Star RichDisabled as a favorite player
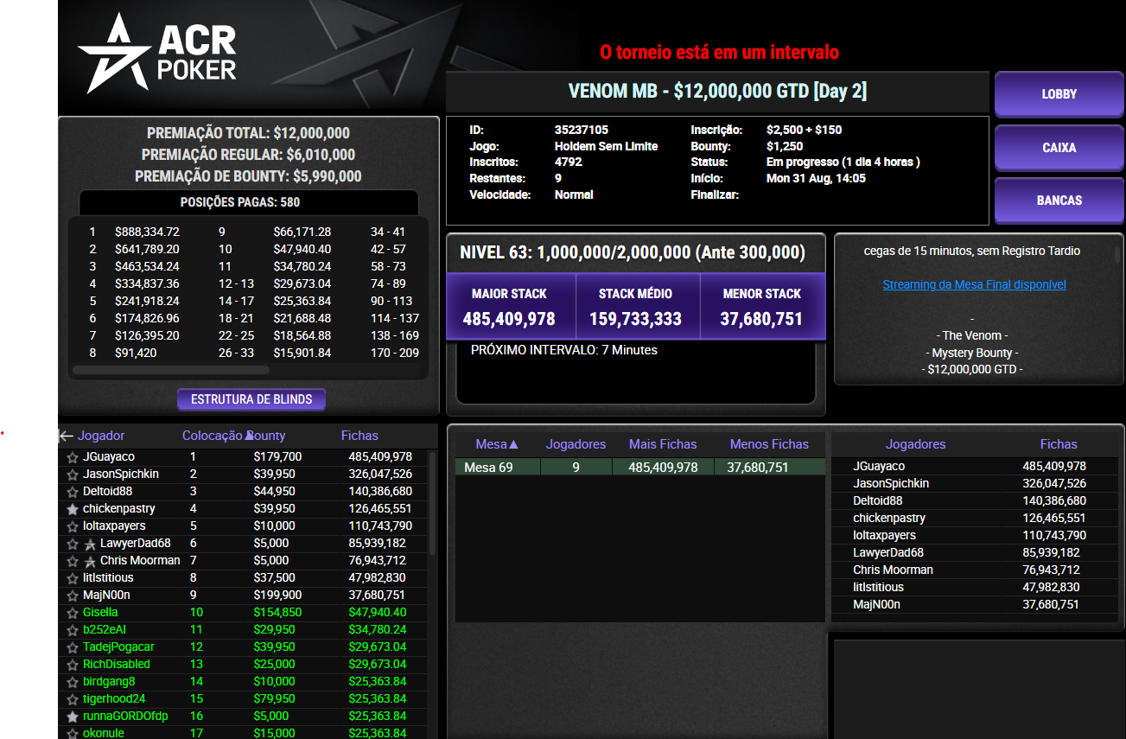1126x739 pixels. [x=73, y=665]
